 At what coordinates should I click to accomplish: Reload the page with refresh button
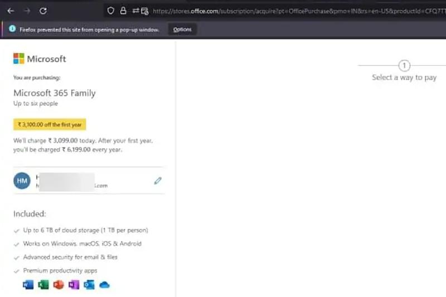pos(43,11)
